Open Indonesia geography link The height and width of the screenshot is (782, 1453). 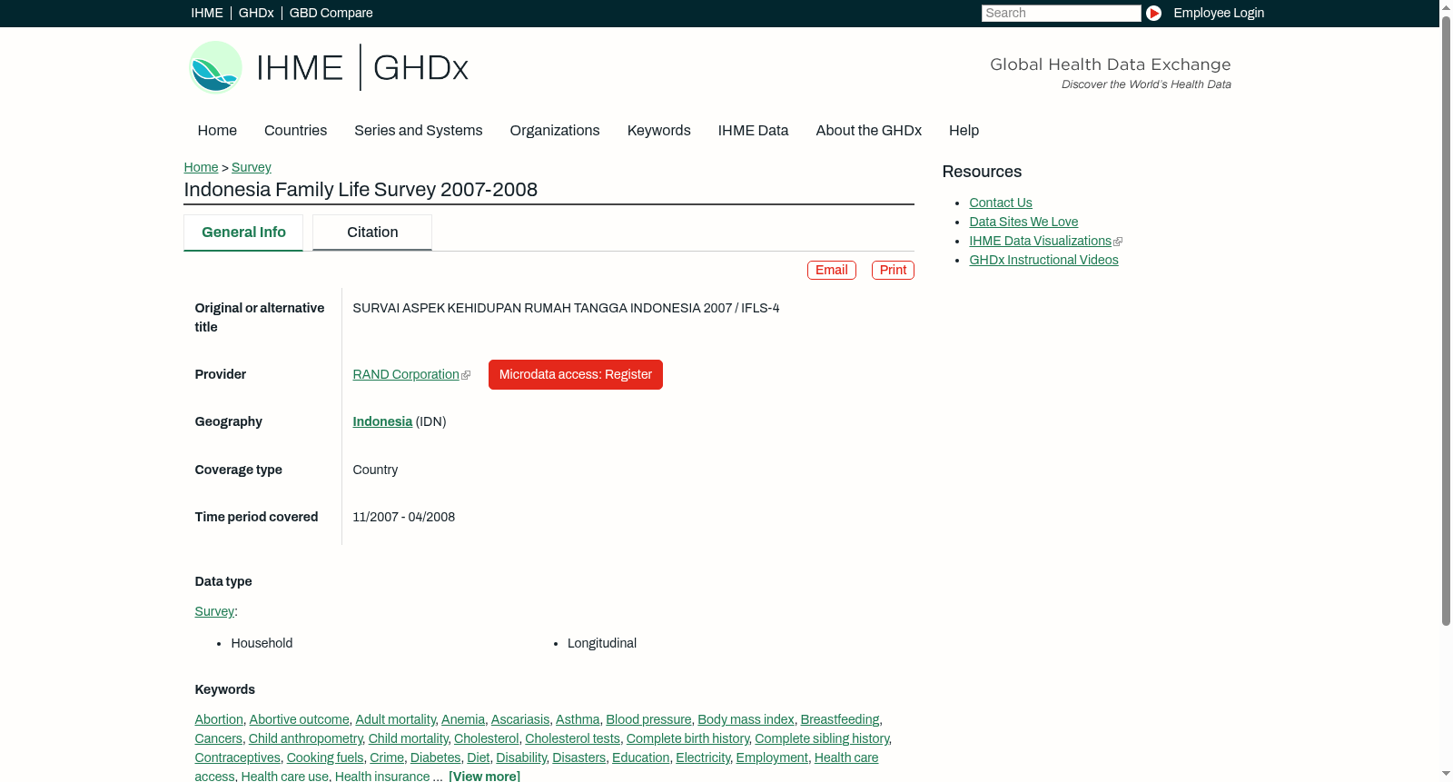(382, 421)
